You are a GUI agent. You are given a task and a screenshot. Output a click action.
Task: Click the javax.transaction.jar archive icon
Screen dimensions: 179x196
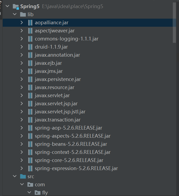pyautogui.click(x=30, y=120)
